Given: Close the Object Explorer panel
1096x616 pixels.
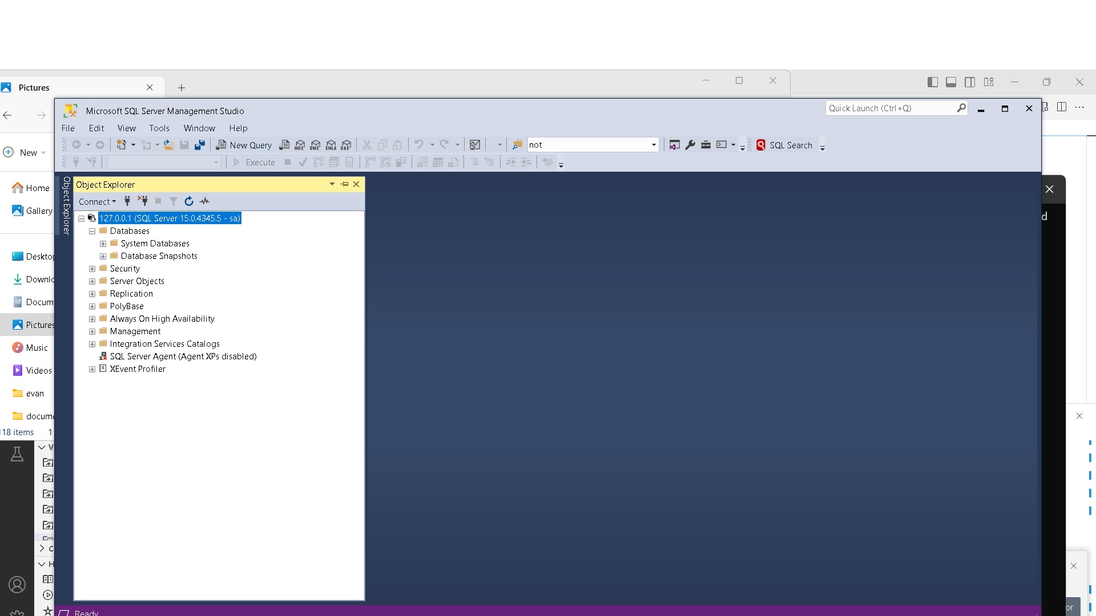Looking at the screenshot, I should pyautogui.click(x=356, y=184).
